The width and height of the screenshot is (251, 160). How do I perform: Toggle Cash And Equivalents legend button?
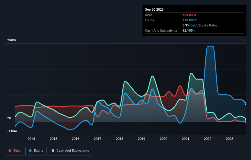click(70, 151)
